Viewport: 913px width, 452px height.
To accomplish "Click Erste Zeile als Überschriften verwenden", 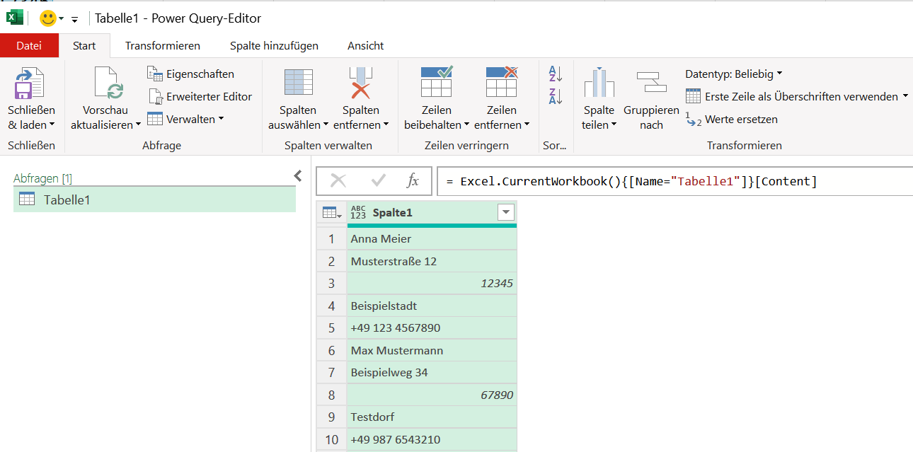I will (x=797, y=96).
